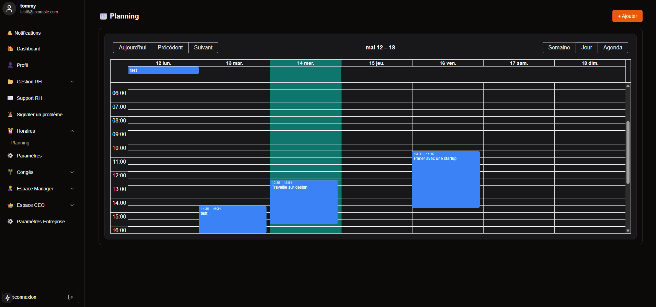Click the logout arrow icon

pyautogui.click(x=70, y=297)
